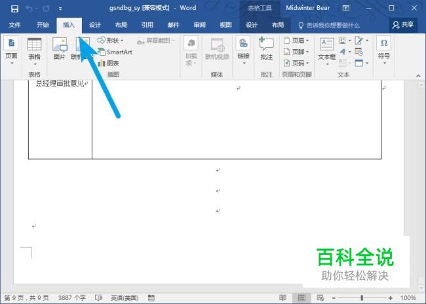Open the 页脚 Footer dropdown
426x304 pixels.
296,52
